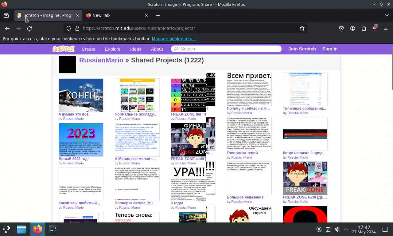Screen dimensions: 393x236
Task: Open the Firefox hamburger application menu
Action: tap(386, 28)
